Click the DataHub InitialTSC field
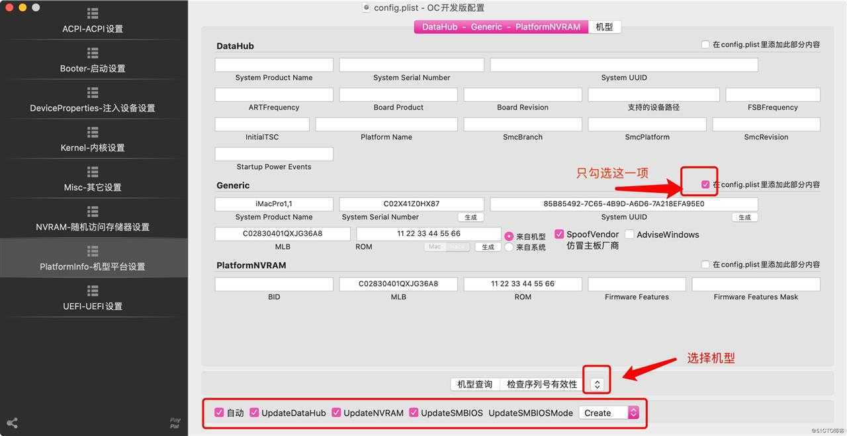Image resolution: width=847 pixels, height=436 pixels. pos(262,124)
